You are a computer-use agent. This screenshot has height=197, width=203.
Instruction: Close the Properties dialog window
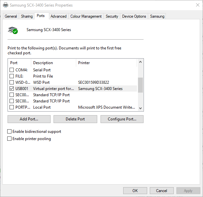click(197, 5)
